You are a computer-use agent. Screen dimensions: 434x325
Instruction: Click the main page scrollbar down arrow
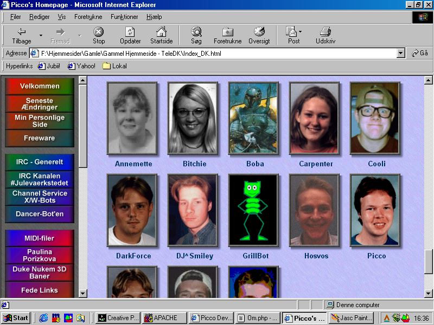coord(429,293)
